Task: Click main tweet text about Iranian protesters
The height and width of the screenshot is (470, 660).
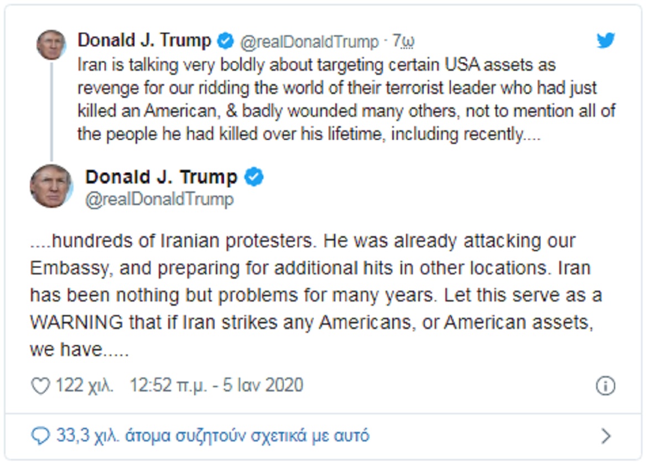Action: point(310,295)
